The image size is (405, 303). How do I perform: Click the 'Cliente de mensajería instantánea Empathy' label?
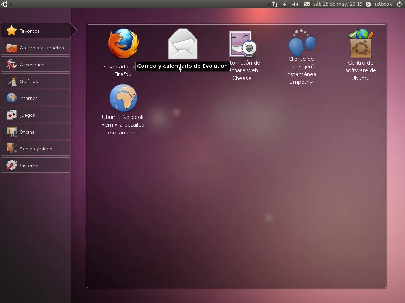click(x=301, y=70)
